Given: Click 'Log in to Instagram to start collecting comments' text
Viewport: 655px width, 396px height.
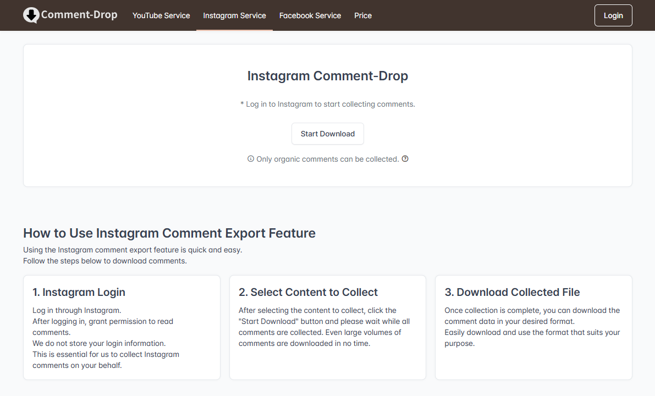Looking at the screenshot, I should pos(328,104).
